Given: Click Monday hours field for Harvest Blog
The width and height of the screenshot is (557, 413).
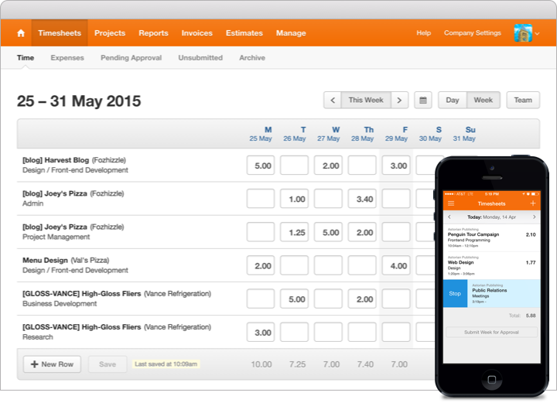Looking at the screenshot, I should [x=261, y=166].
